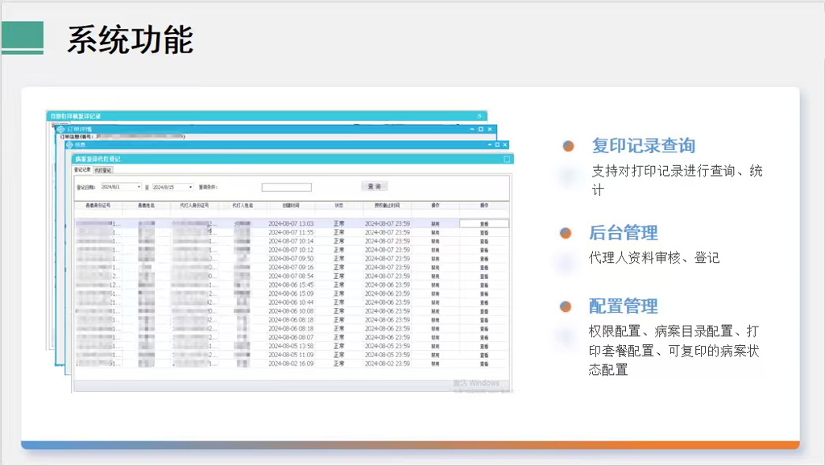This screenshot has width=825, height=466.
Task: Click the 查询 search button
Action: point(374,186)
